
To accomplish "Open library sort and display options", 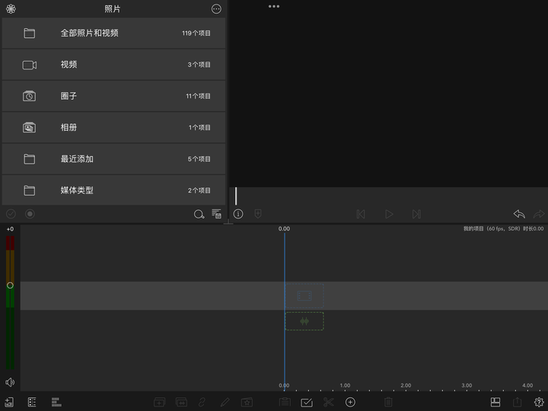I will 217,214.
